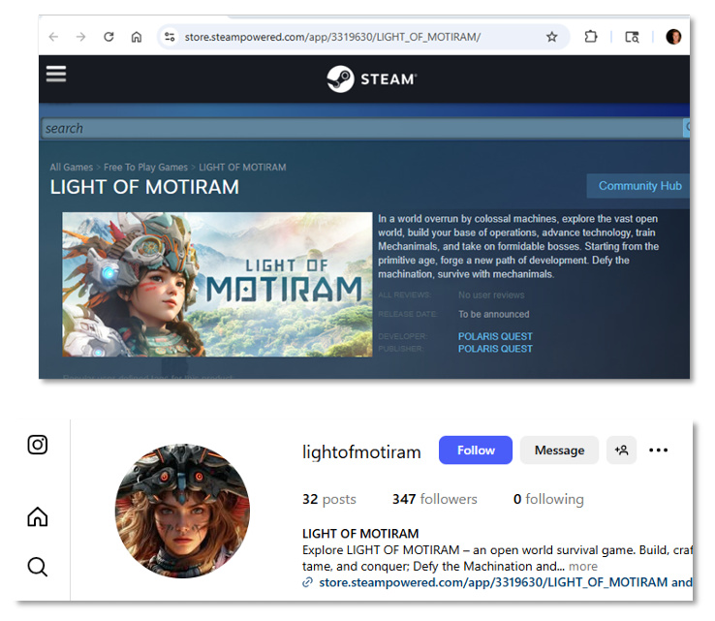Screen dimensions: 715x621
Task: Click the LIGHT OF MOTIRAM page title
Action: coord(144,187)
